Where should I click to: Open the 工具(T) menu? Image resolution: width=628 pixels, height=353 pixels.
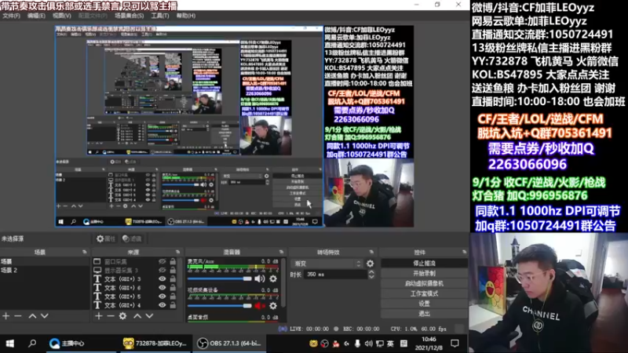pos(160,16)
